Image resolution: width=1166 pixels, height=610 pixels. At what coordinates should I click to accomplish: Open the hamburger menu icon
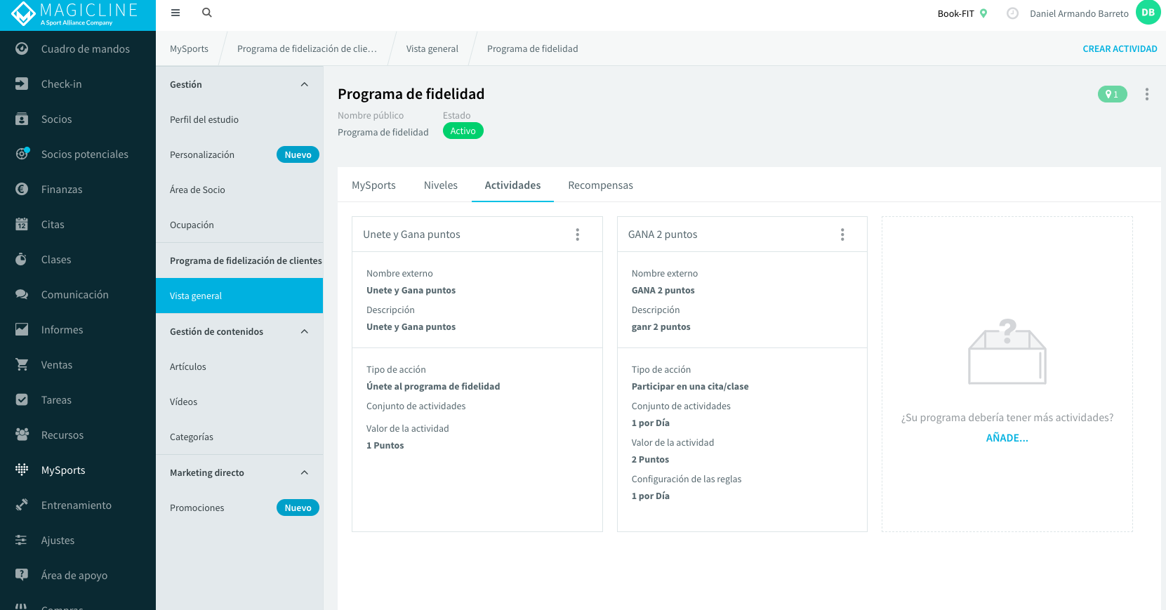tap(175, 13)
